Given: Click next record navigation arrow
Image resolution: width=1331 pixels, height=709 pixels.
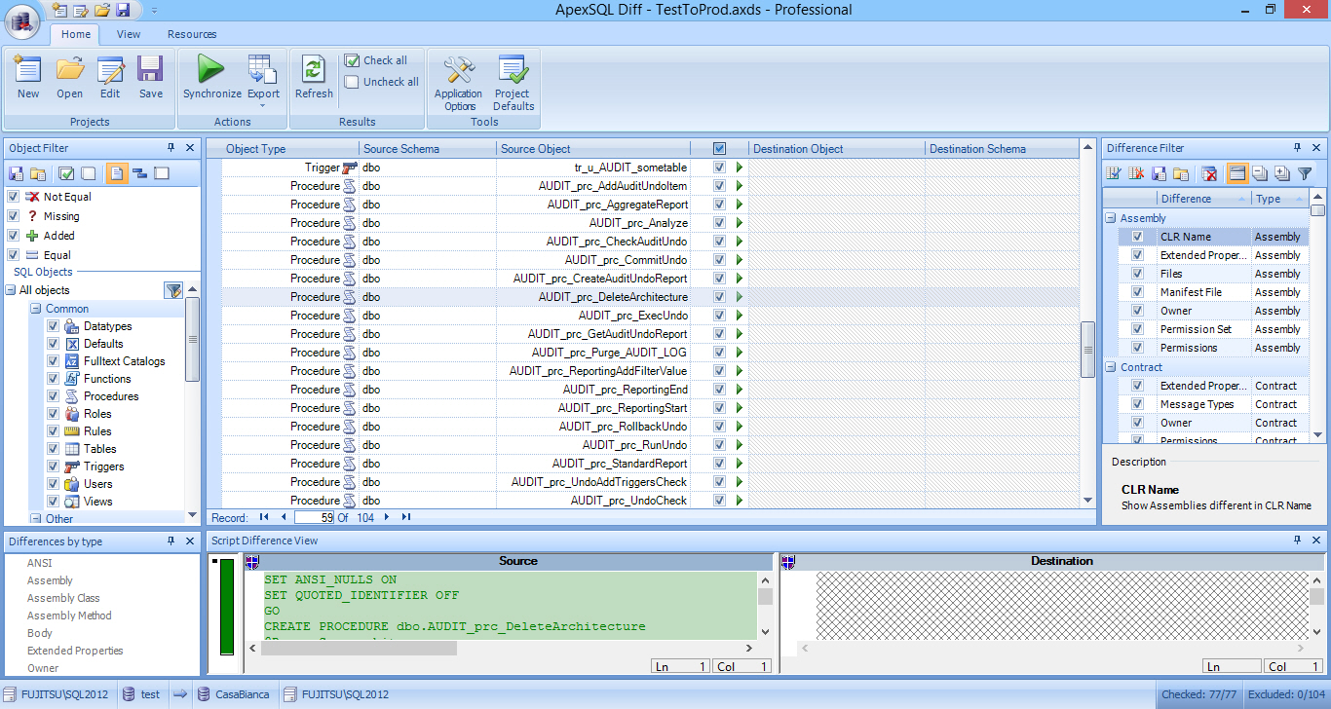Looking at the screenshot, I should 387,518.
